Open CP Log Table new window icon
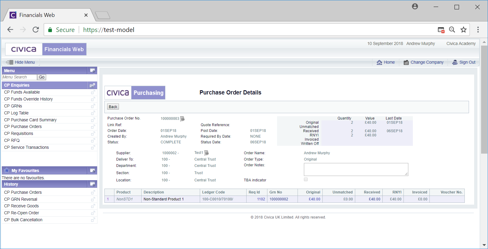 (93, 113)
